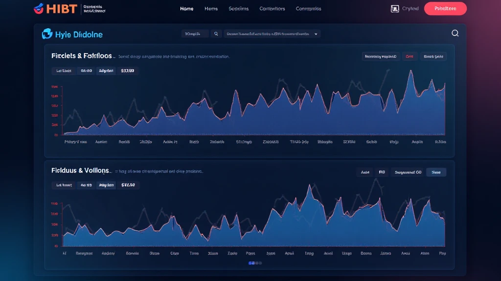The width and height of the screenshot is (501, 281).
Task: Select the highlighted third tab in top chart
Action: point(107,71)
